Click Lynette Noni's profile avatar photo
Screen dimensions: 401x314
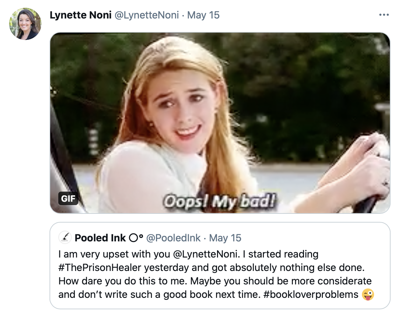(25, 24)
